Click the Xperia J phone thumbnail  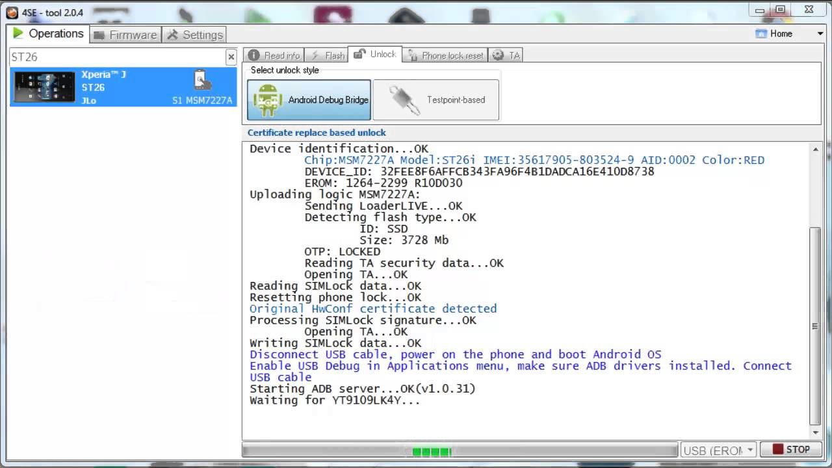[44, 87]
